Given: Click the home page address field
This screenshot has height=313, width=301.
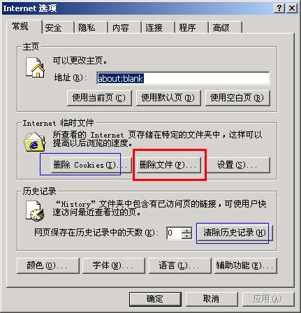Looking at the screenshot, I should pos(183,78).
